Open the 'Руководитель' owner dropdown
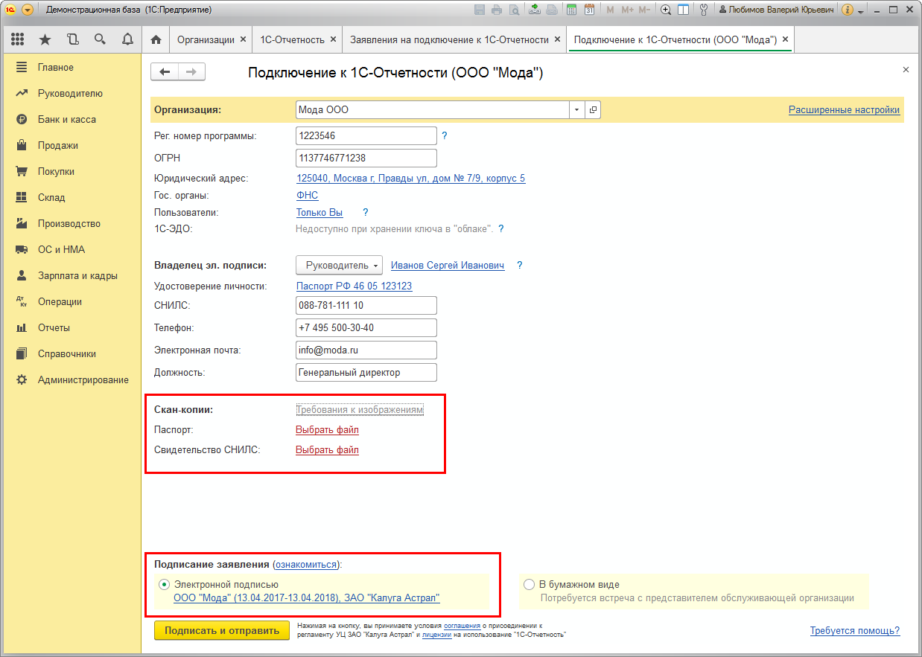The height and width of the screenshot is (657, 922). point(340,266)
